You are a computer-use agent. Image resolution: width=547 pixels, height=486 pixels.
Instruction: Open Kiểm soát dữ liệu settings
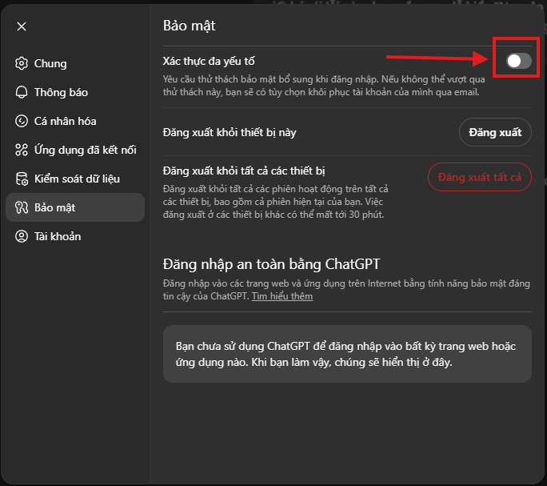tap(75, 179)
